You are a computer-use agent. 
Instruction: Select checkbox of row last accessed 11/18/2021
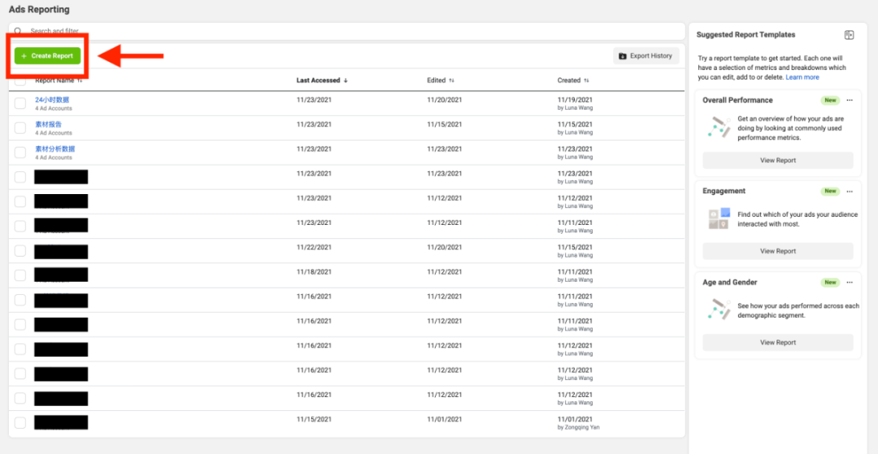[20, 275]
